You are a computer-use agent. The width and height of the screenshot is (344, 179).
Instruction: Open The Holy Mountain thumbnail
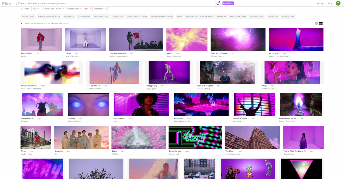click(136, 39)
